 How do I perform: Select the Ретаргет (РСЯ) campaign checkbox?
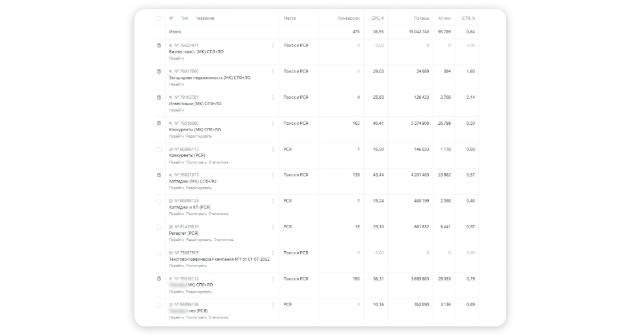159,227
